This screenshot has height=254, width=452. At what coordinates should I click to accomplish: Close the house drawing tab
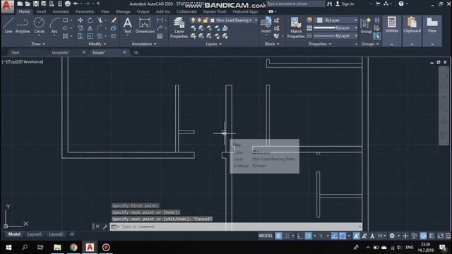[x=124, y=52]
